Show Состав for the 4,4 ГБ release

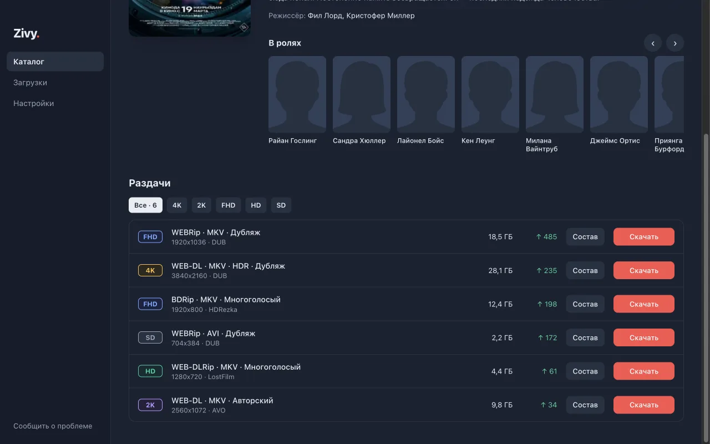pyautogui.click(x=585, y=371)
